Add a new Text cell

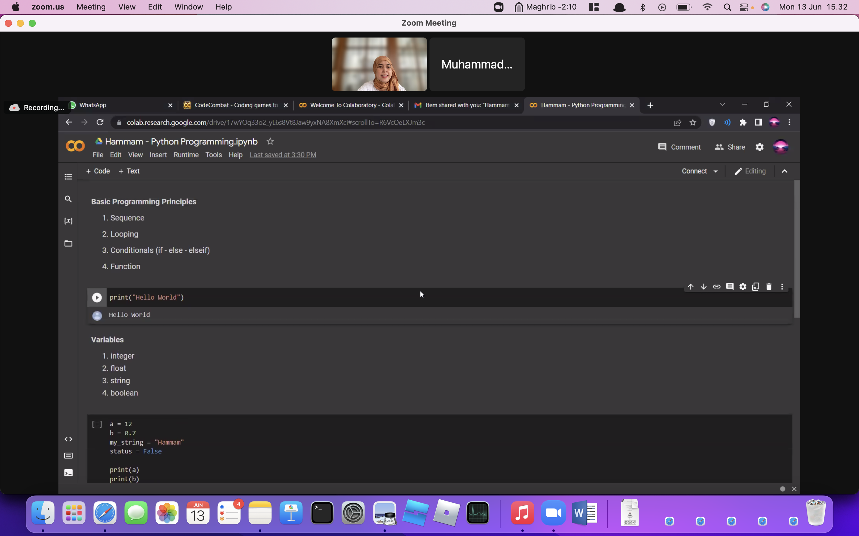pyautogui.click(x=129, y=171)
